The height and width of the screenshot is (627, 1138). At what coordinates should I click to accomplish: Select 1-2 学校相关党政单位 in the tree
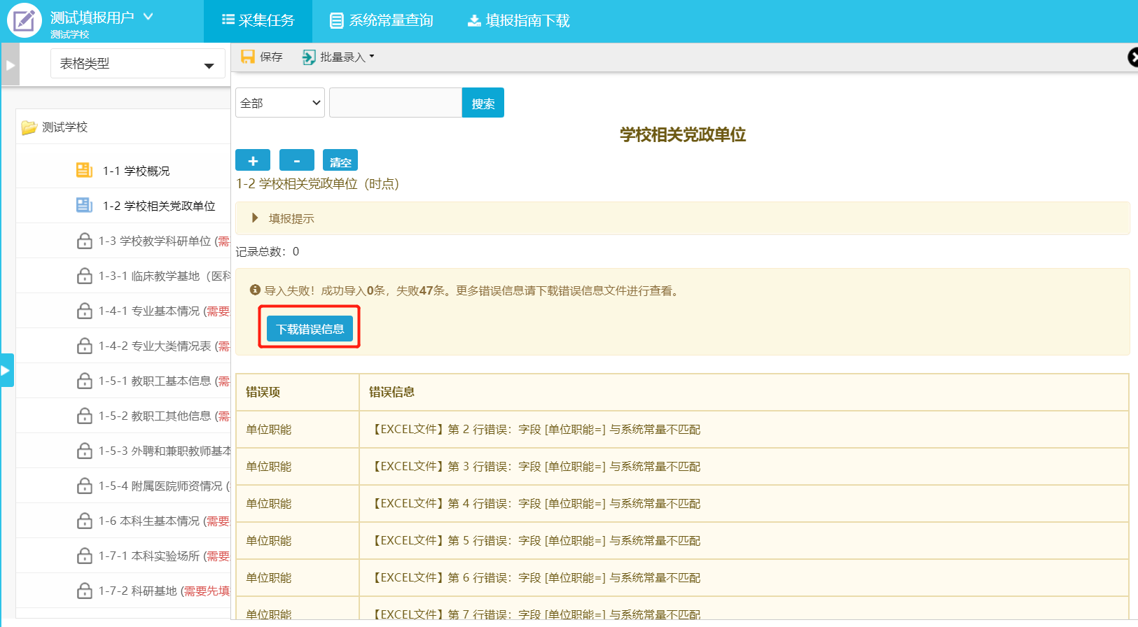pyautogui.click(x=159, y=206)
